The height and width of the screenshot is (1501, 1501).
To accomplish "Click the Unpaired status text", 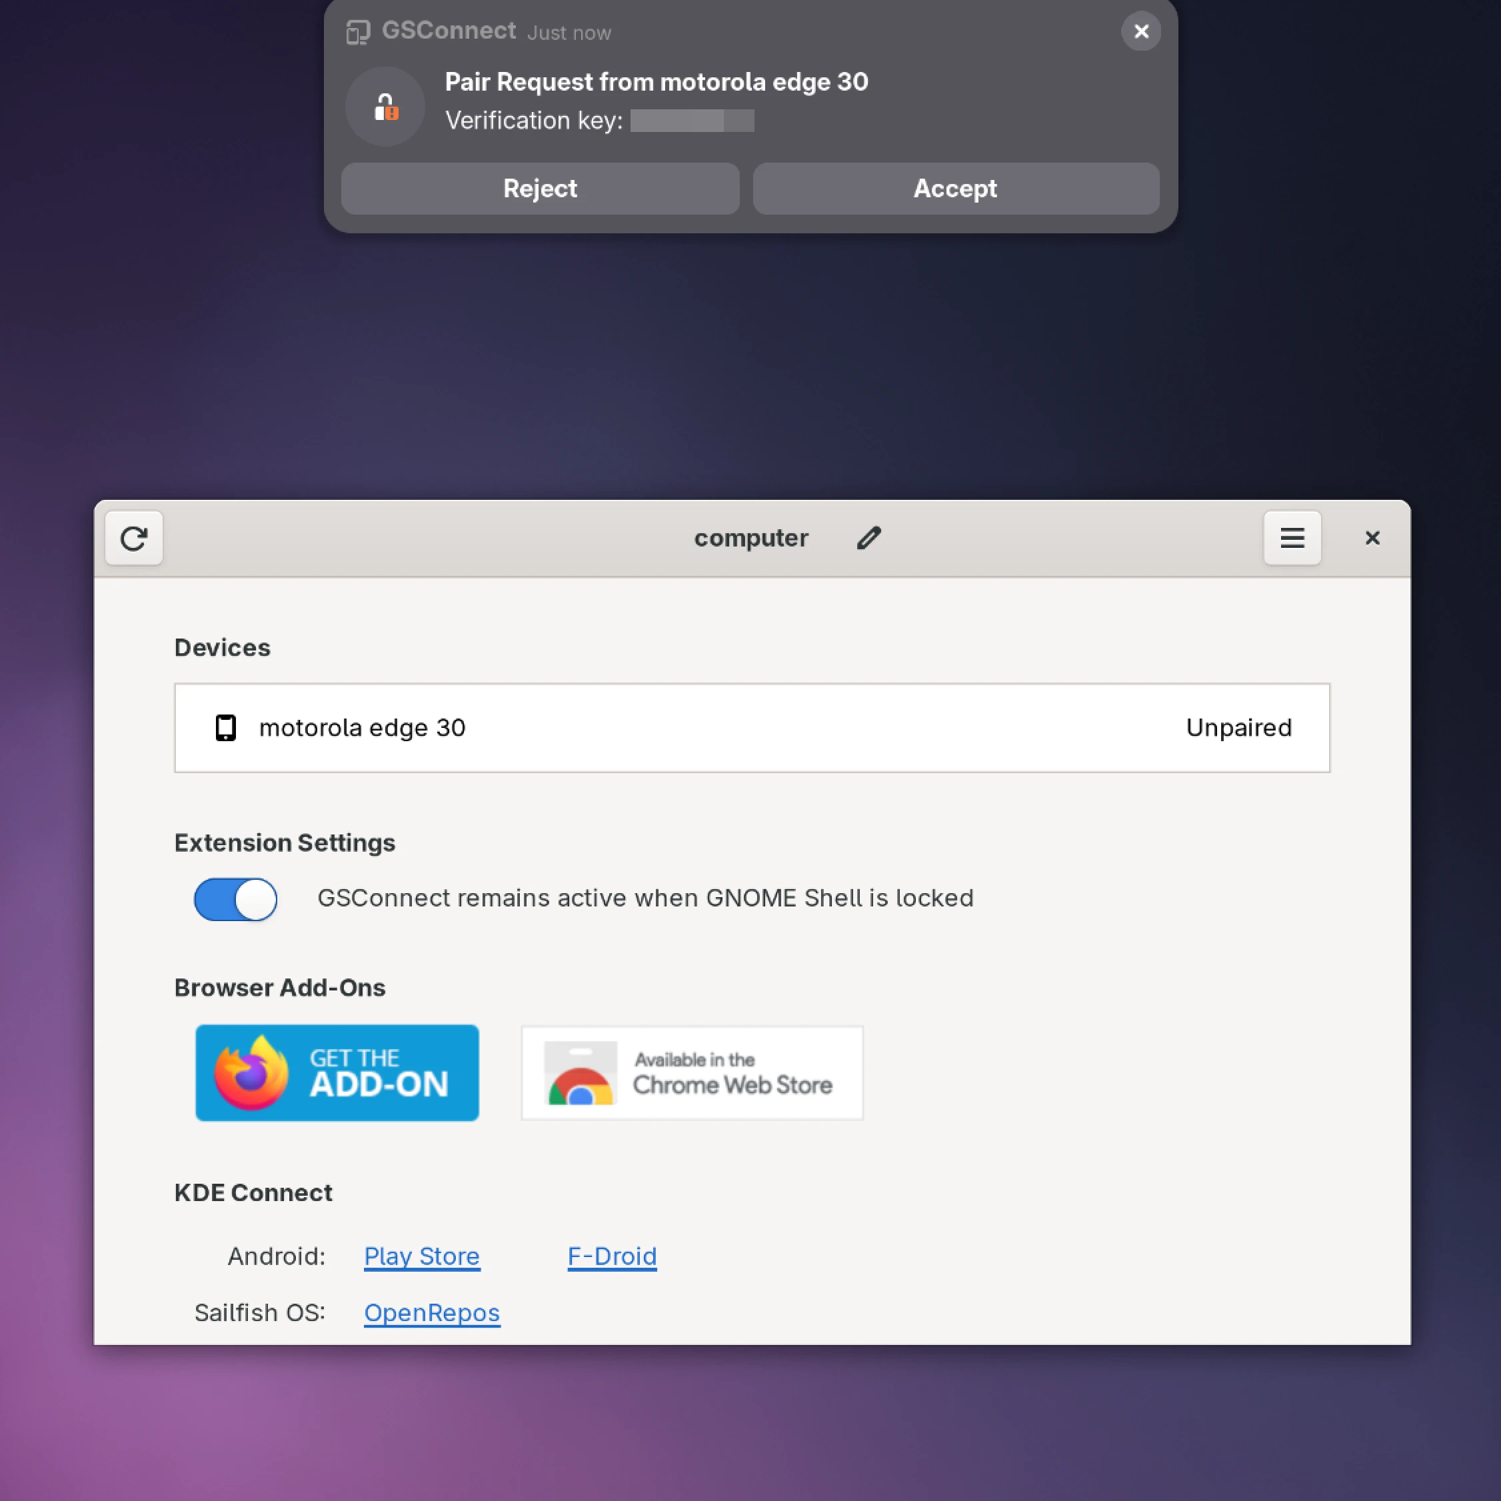I will 1238,728.
